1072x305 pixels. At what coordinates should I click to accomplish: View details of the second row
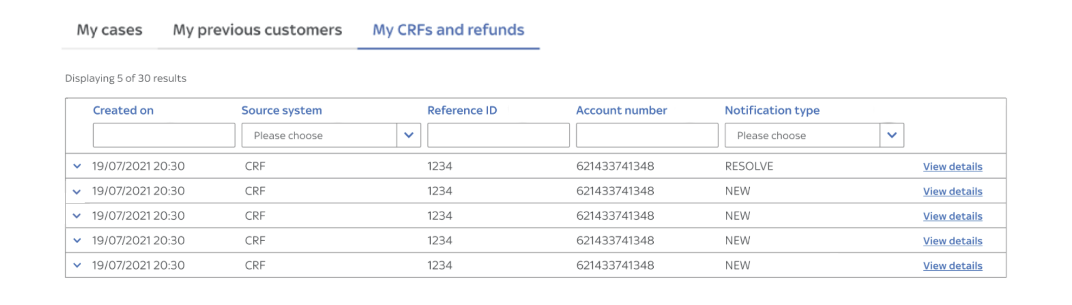tap(952, 191)
